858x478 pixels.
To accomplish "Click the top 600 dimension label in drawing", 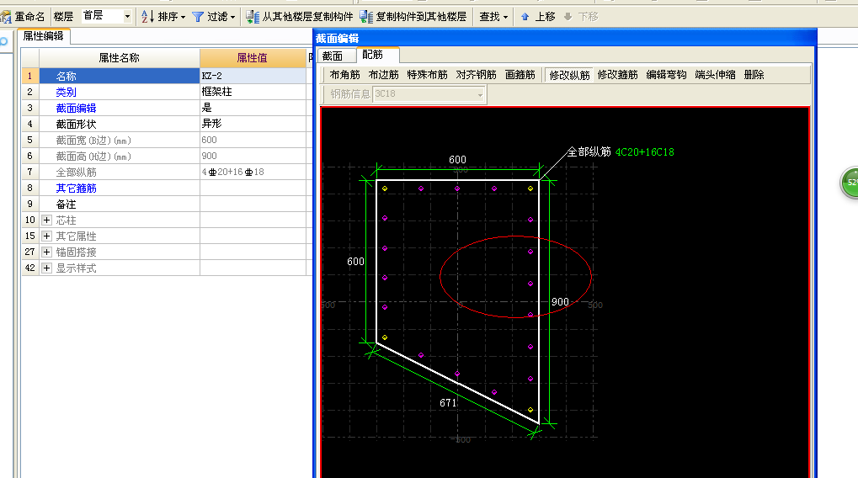I will coord(457,160).
